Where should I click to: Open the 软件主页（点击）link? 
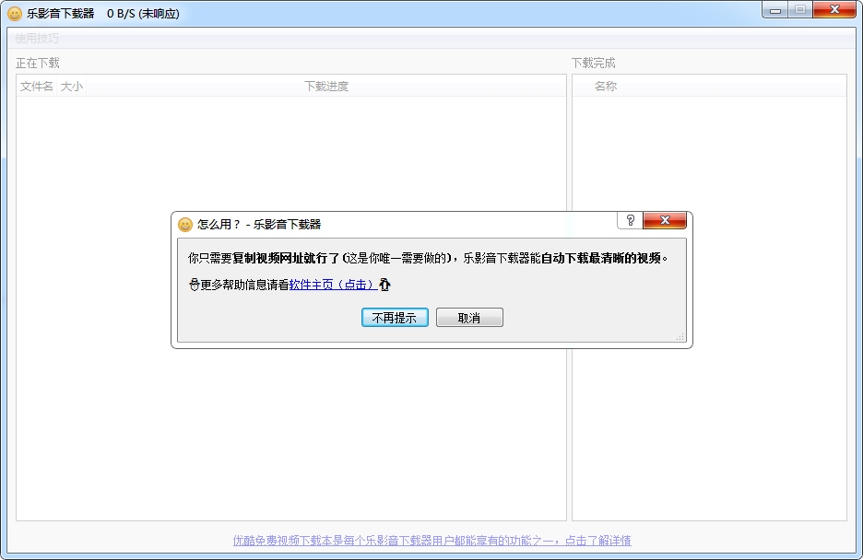tap(333, 285)
